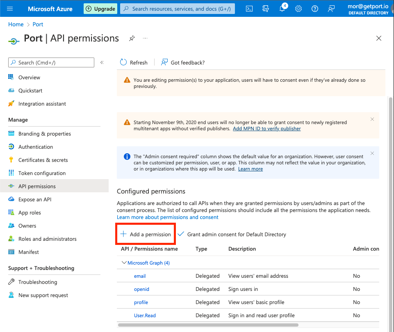This screenshot has width=394, height=332.
Task: Click the feedback icon in top bar
Action: pyautogui.click(x=331, y=9)
